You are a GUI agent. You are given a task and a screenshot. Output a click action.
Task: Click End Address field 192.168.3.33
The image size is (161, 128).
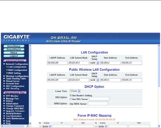(x=132, y=80)
